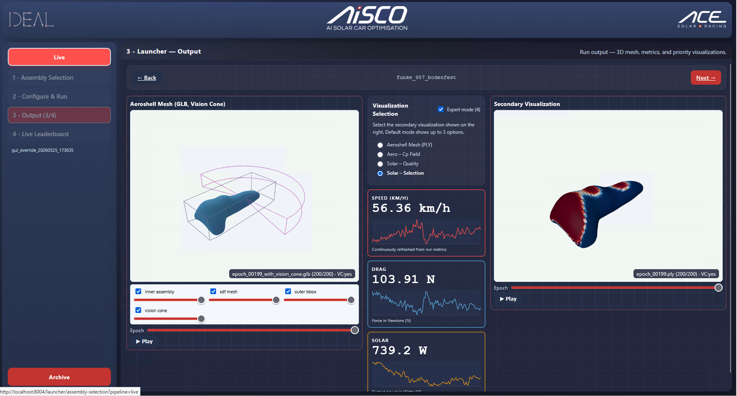The image size is (737, 396).
Task: Adjust the inner assembly opacity slider
Action: point(169,300)
